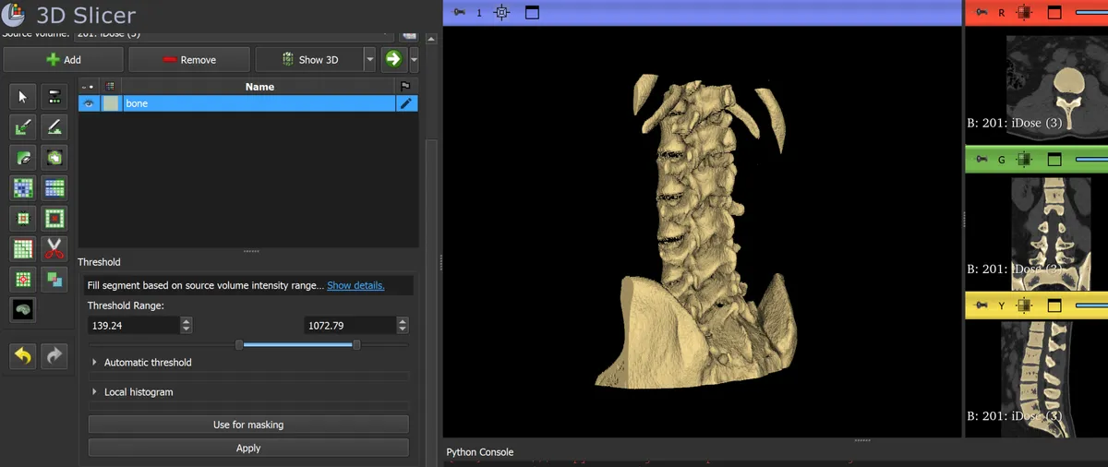Click the flag status column header
This screenshot has width=1108, height=467.
pyautogui.click(x=405, y=86)
